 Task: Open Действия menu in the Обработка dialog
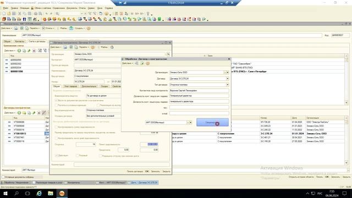(x=127, y=64)
